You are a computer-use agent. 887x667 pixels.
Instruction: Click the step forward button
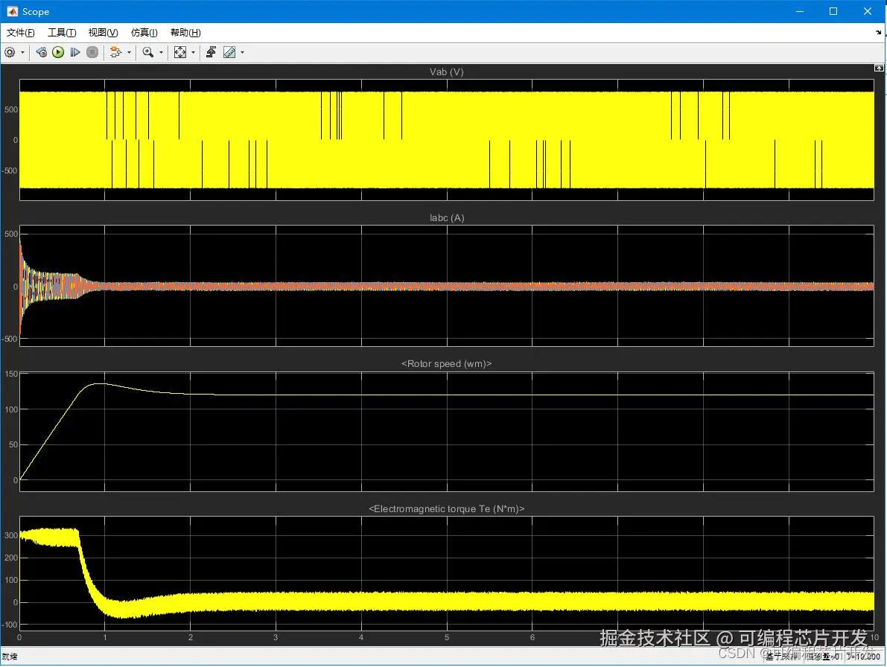[x=74, y=53]
